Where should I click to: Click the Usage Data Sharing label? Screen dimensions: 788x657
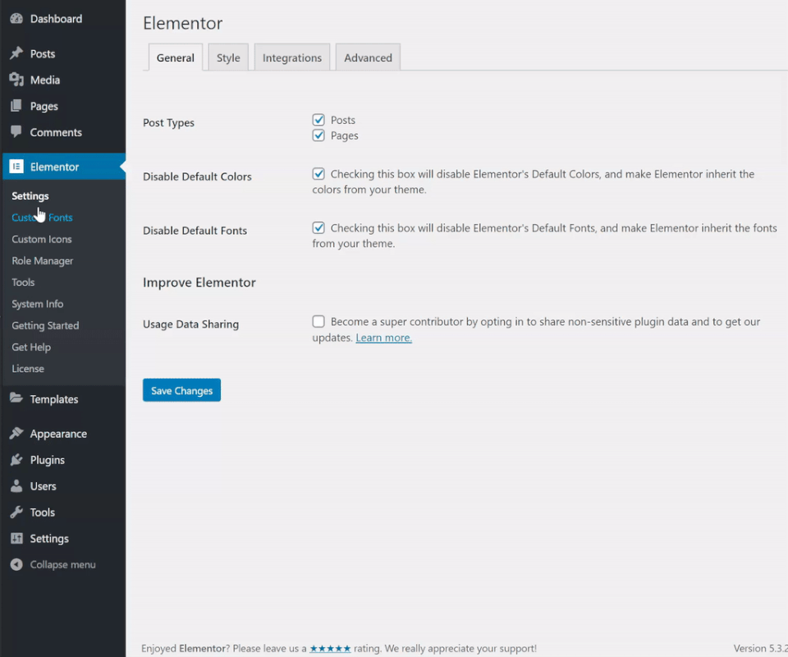coord(190,324)
